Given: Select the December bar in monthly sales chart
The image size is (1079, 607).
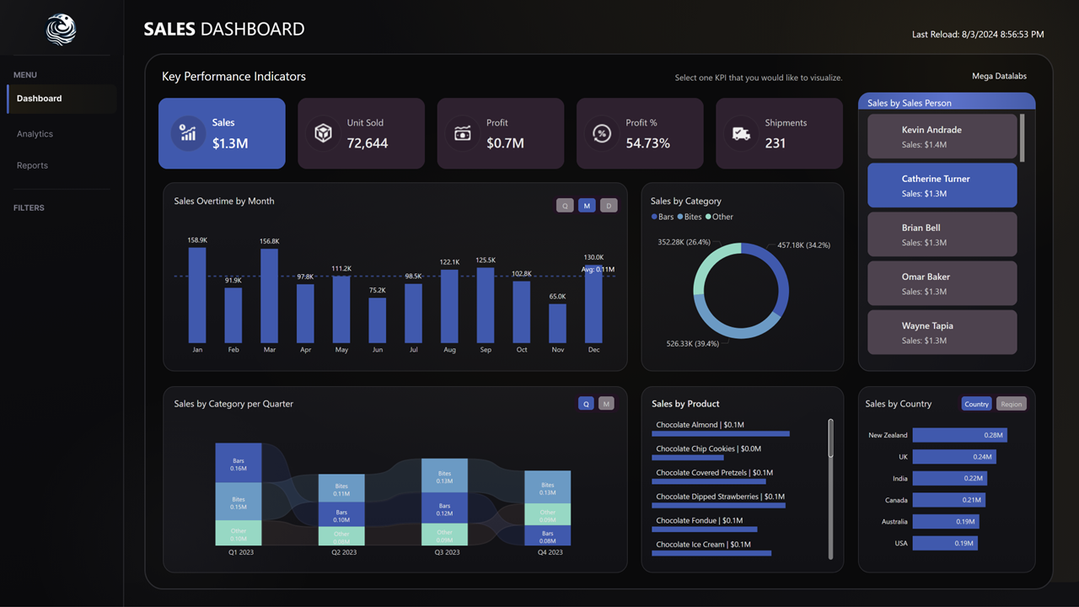Looking at the screenshot, I should point(593,303).
